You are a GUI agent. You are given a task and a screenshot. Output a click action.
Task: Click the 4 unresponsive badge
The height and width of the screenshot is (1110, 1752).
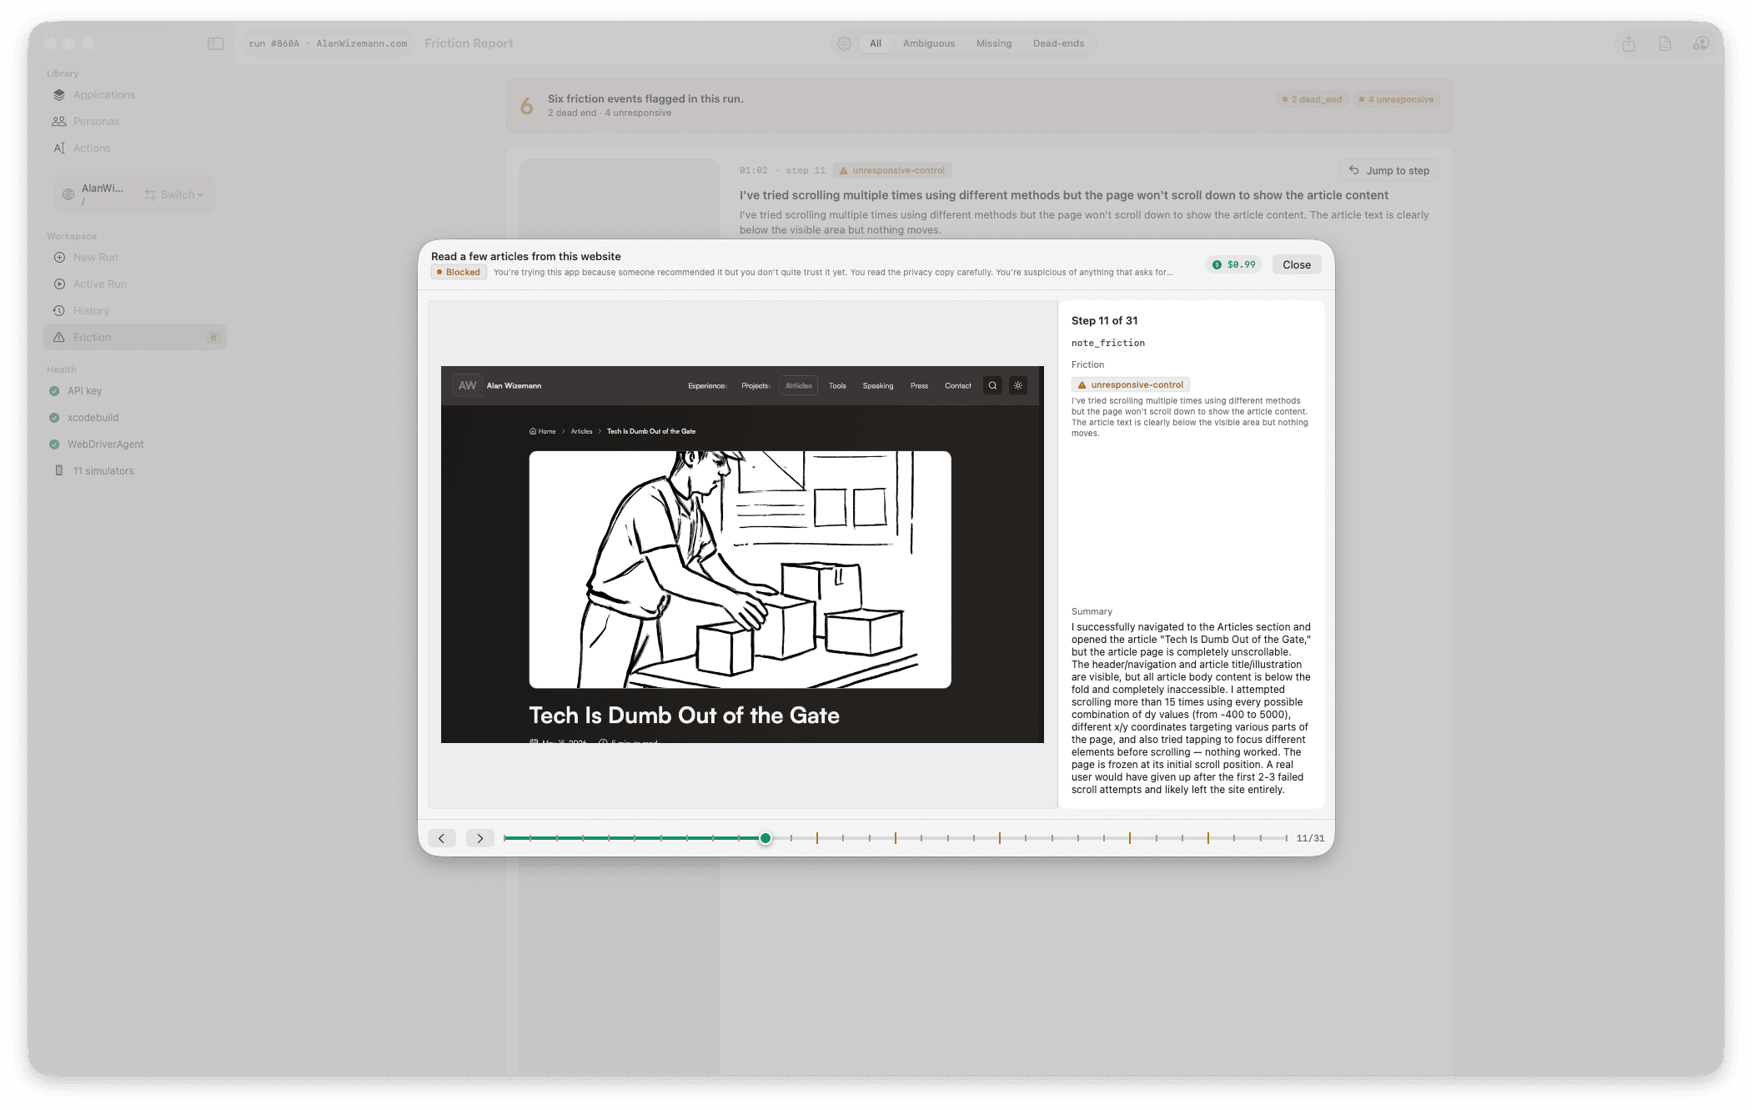[1397, 99]
